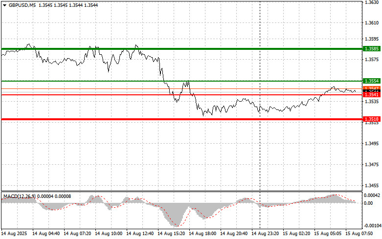
Task: Click 1.3630 on the price scale
Action: pos(371,2)
